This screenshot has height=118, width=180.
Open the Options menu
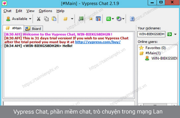(x=45, y=11)
